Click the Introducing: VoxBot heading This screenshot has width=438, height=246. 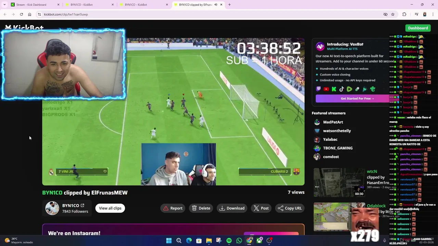345,44
